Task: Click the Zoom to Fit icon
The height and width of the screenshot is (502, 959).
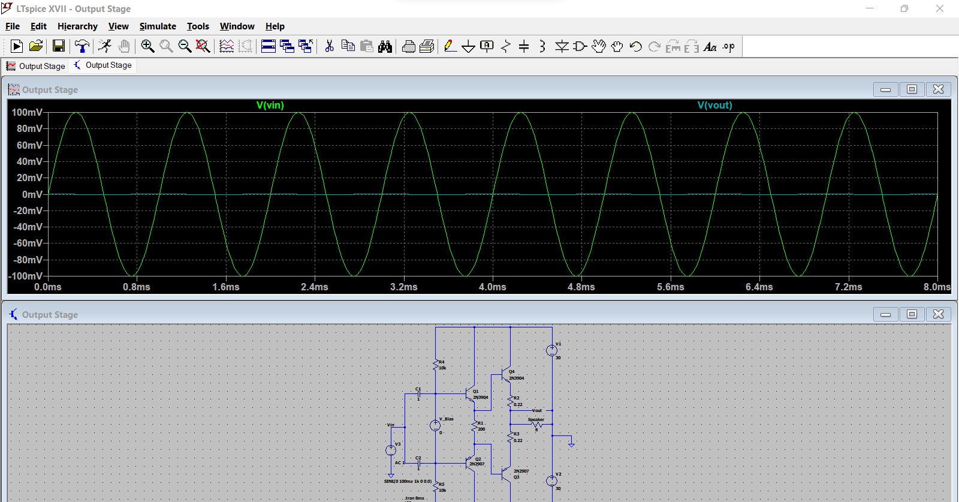Action: tap(203, 46)
